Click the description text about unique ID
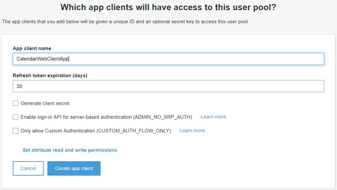 [125, 22]
